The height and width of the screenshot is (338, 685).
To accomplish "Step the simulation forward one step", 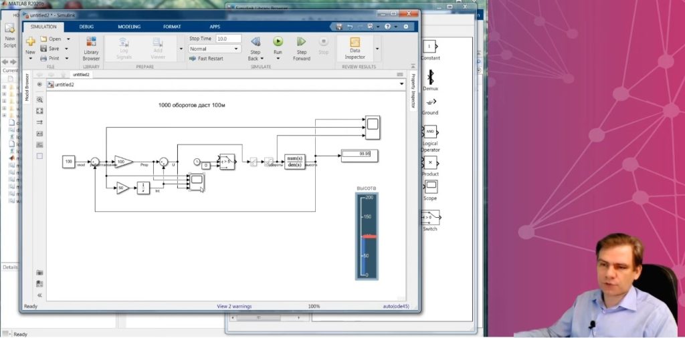I will click(x=302, y=41).
